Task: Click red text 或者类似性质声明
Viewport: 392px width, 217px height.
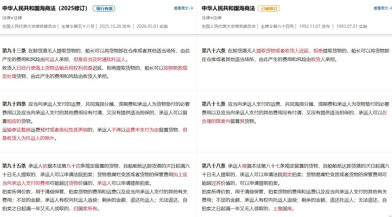Action: click(x=69, y=130)
